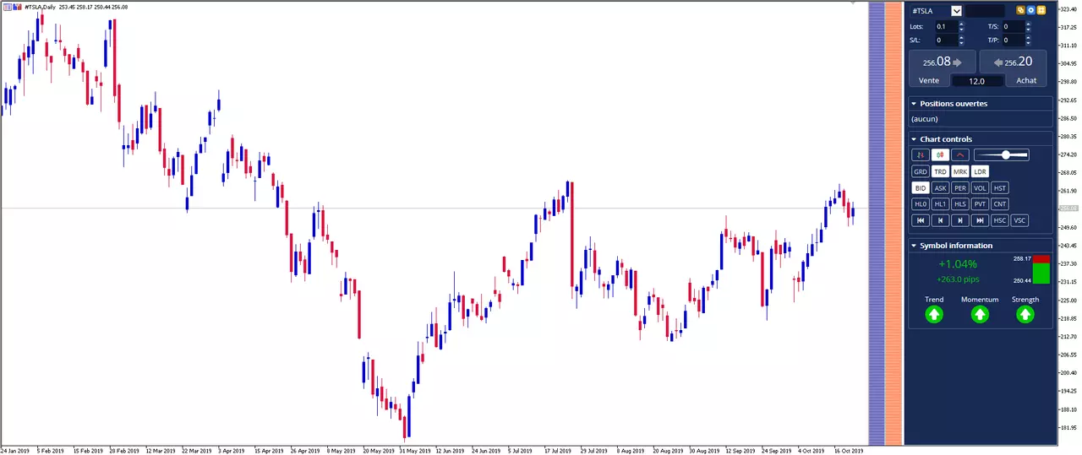
Task: Toggle the LDR chart option
Action: click(980, 171)
